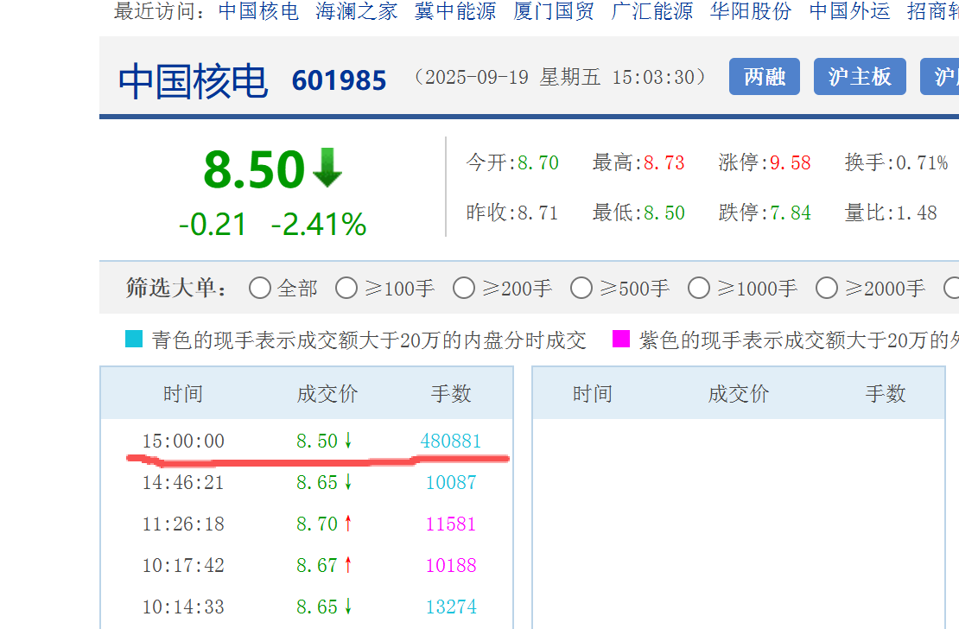This screenshot has height=629, width=959.
Task: Click the 两融 tag button
Action: click(765, 77)
